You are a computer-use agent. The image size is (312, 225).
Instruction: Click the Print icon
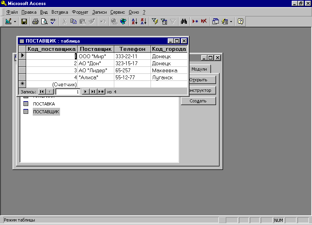tap(35, 21)
